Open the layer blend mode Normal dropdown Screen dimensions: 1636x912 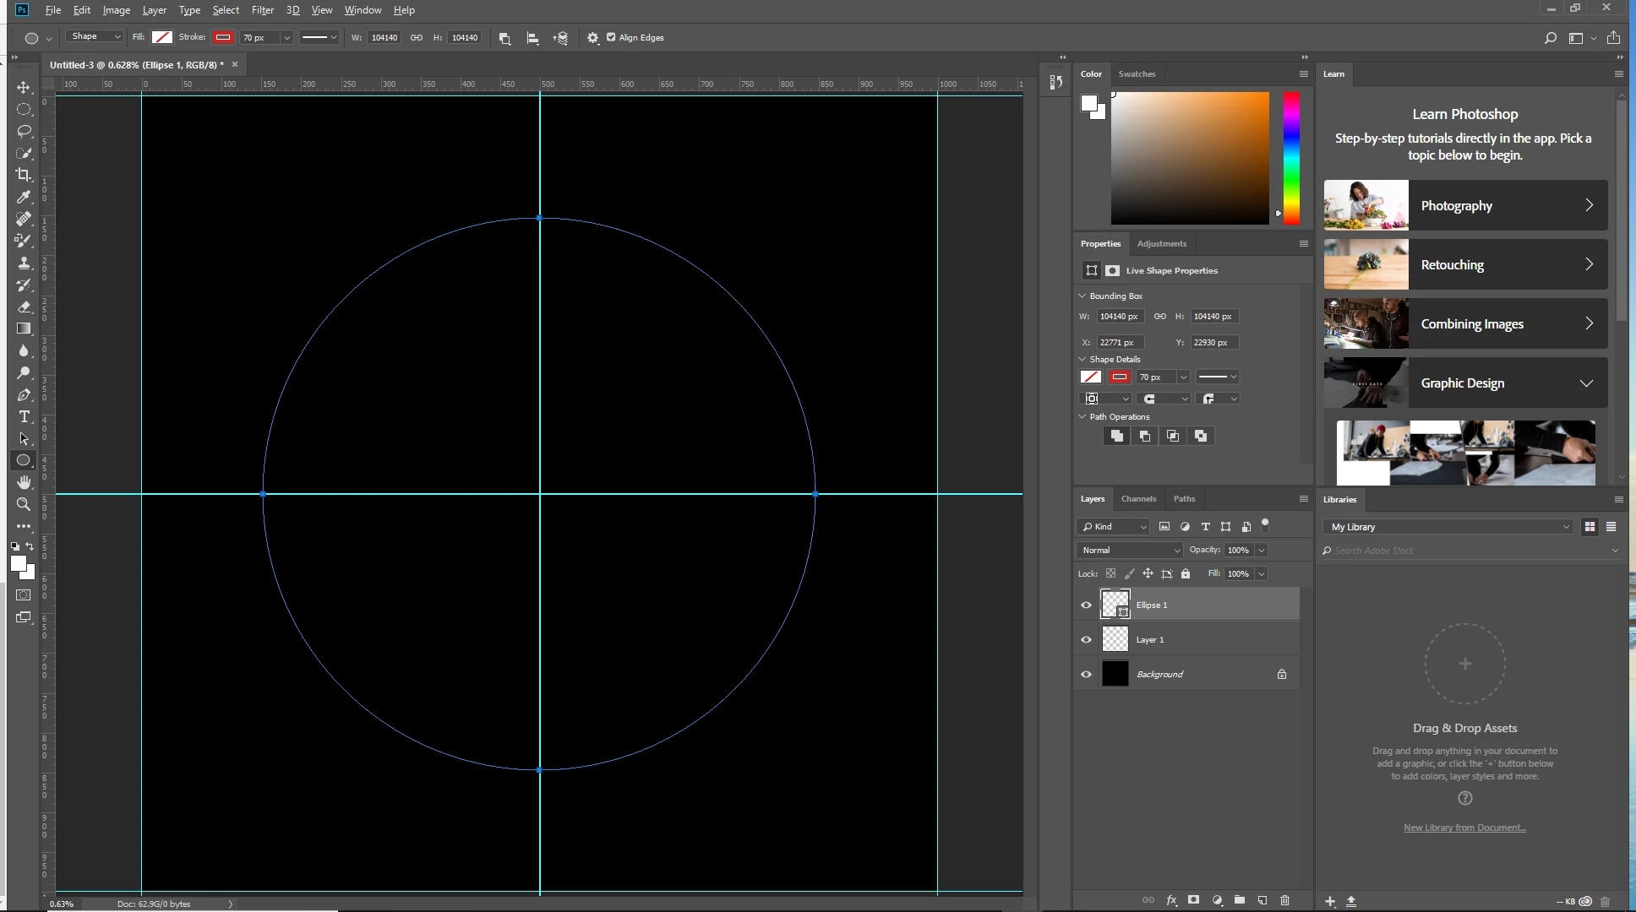tap(1130, 550)
